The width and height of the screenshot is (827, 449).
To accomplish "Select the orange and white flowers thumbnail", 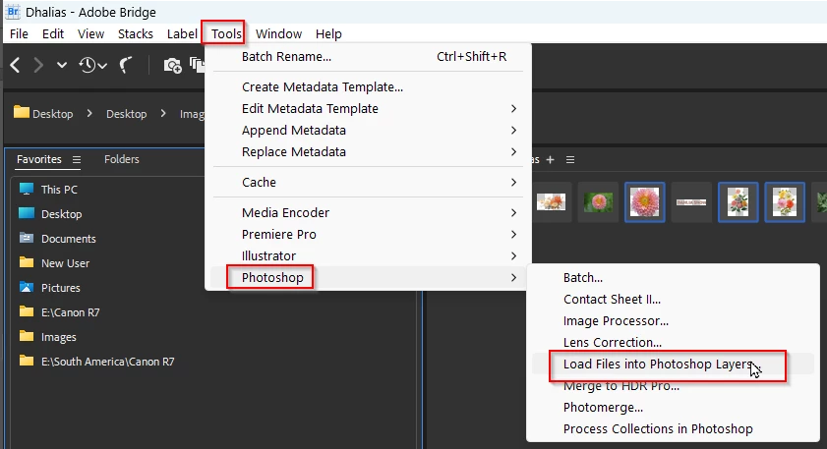I will tap(551, 201).
